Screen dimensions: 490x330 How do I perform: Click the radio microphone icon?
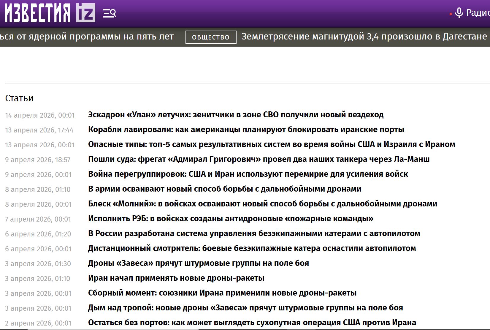pyautogui.click(x=459, y=13)
